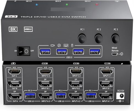Viewport: 134px width, 111px height.
Task: Click the blue LED indicator on top
Action: [37, 5]
